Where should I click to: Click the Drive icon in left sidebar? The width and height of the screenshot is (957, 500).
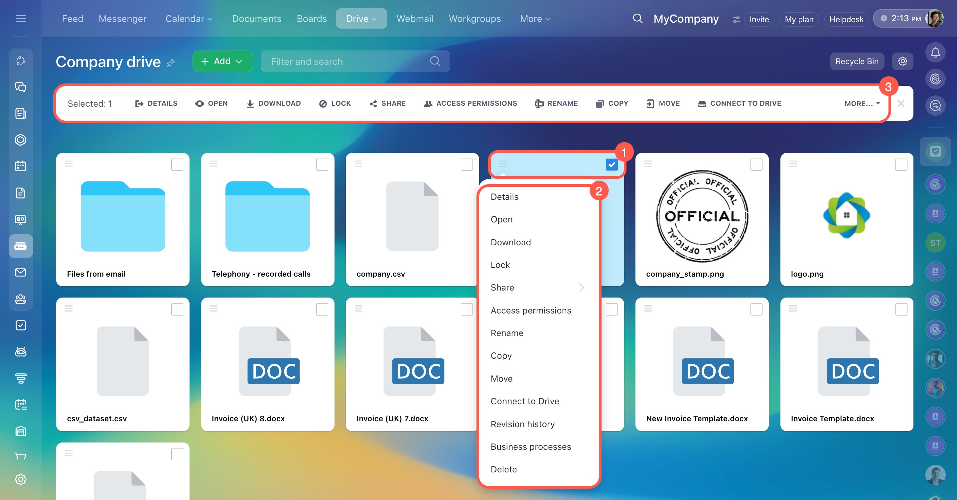(x=21, y=246)
